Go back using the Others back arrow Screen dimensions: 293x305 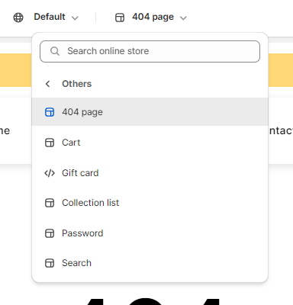coord(47,84)
